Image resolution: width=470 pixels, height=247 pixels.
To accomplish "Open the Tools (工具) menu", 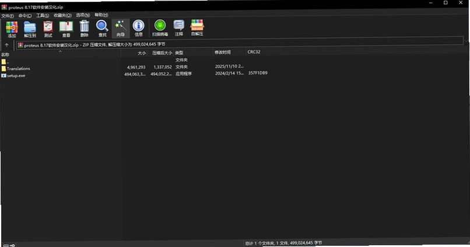I will click(x=43, y=15).
